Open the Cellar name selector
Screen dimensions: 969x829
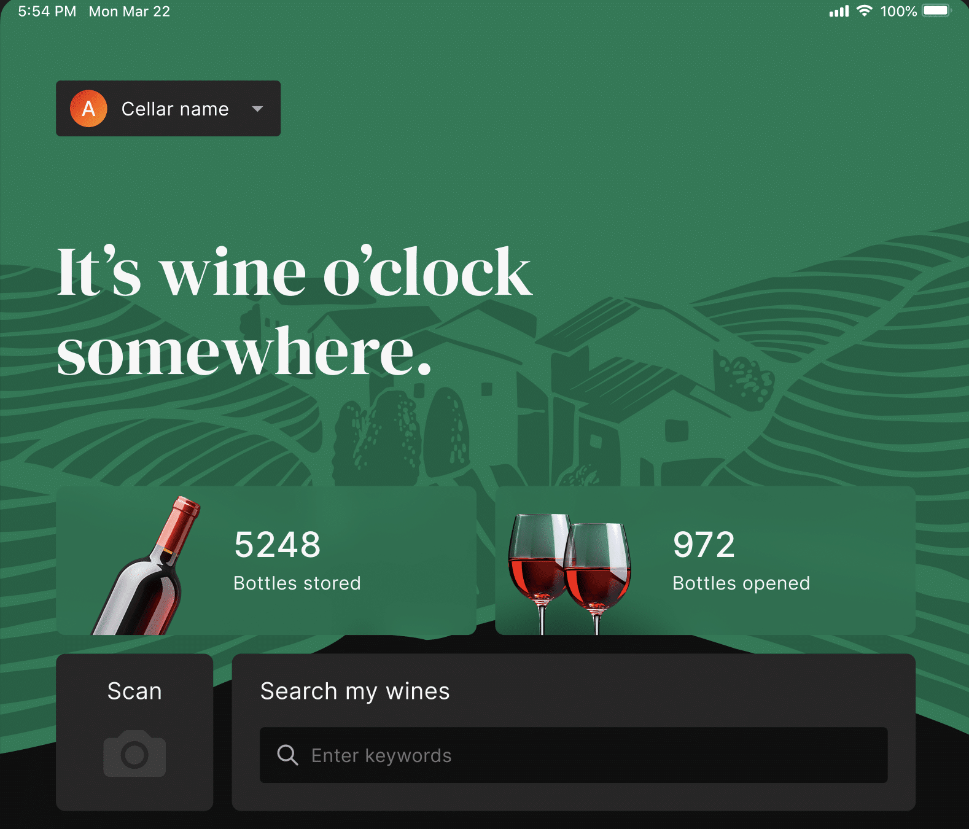(168, 109)
